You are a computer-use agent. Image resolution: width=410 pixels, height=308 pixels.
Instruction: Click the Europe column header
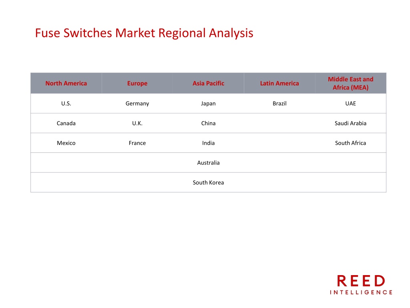point(137,83)
